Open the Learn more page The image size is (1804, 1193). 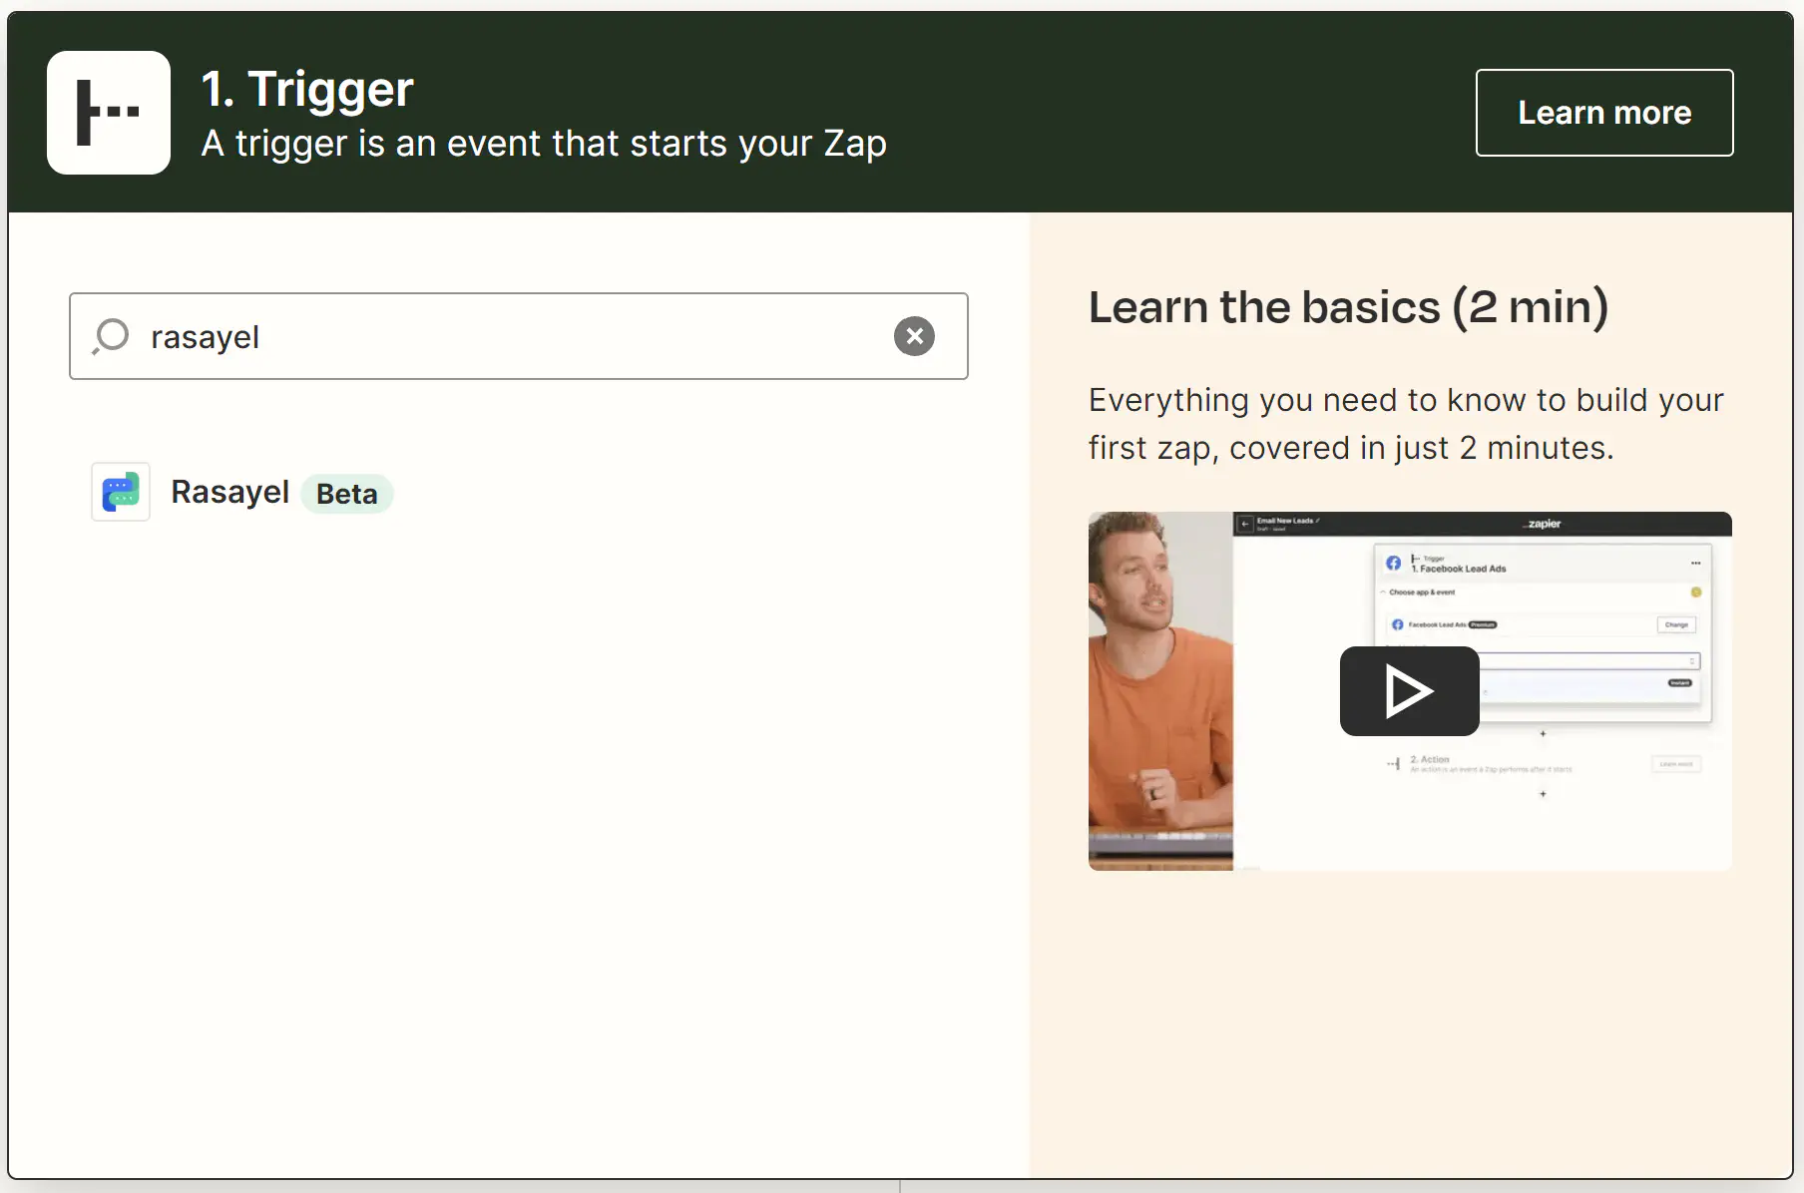pos(1603,112)
